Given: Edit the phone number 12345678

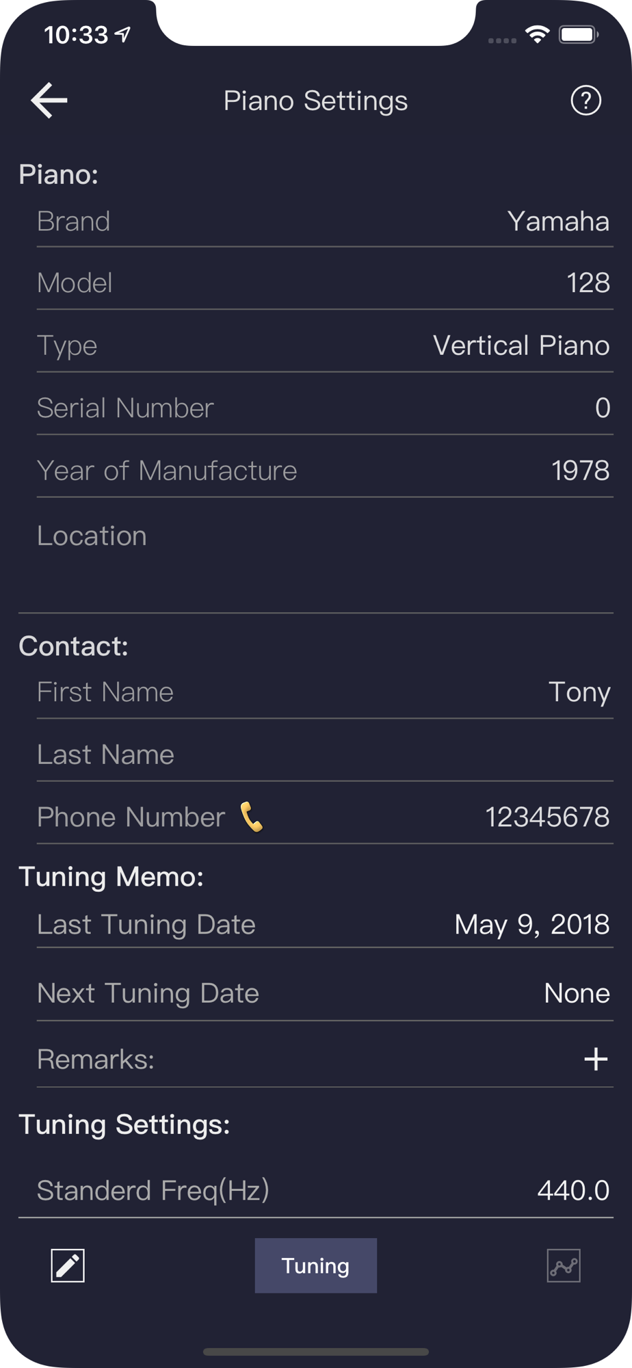Looking at the screenshot, I should 547,817.
